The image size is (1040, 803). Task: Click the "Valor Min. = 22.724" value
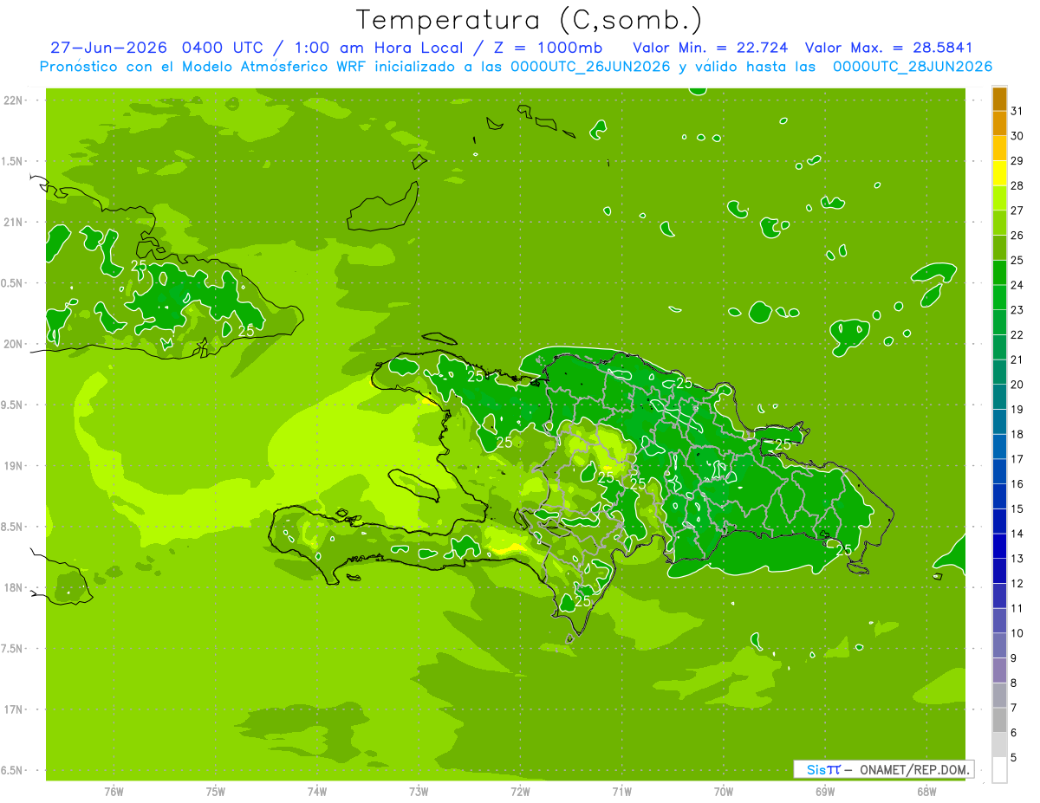[x=712, y=48]
